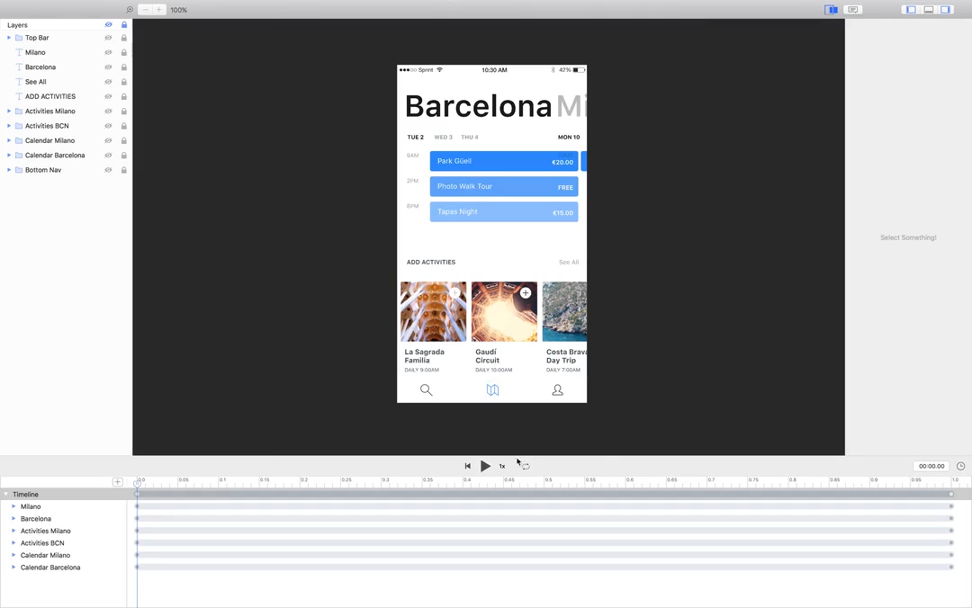This screenshot has width=972, height=608.
Task: Hide the Top Bar layer
Action: pyautogui.click(x=109, y=38)
